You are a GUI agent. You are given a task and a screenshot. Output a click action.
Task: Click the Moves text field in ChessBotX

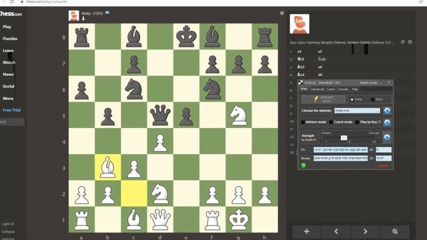pyautogui.click(x=340, y=158)
